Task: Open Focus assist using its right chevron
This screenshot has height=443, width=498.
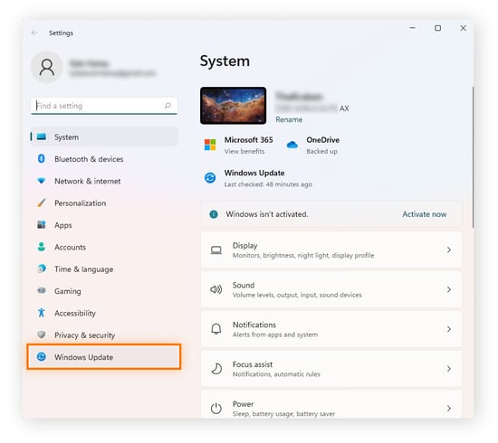Action: point(449,369)
